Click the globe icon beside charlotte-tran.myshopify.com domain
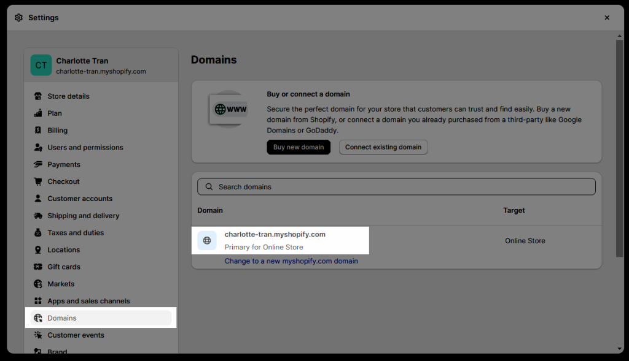Viewport: 629px width, 361px height. point(207,240)
